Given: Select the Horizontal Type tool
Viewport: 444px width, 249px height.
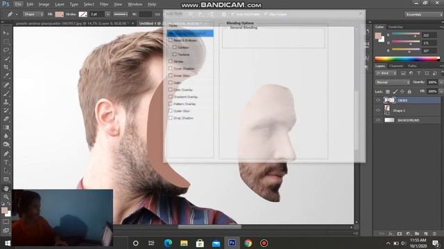Looking at the screenshot, I should [x=6, y=163].
